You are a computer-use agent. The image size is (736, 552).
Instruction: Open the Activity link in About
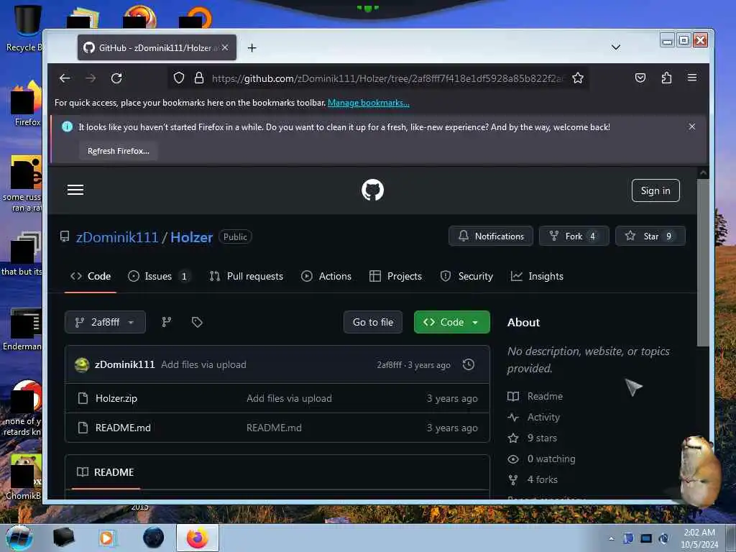click(543, 418)
